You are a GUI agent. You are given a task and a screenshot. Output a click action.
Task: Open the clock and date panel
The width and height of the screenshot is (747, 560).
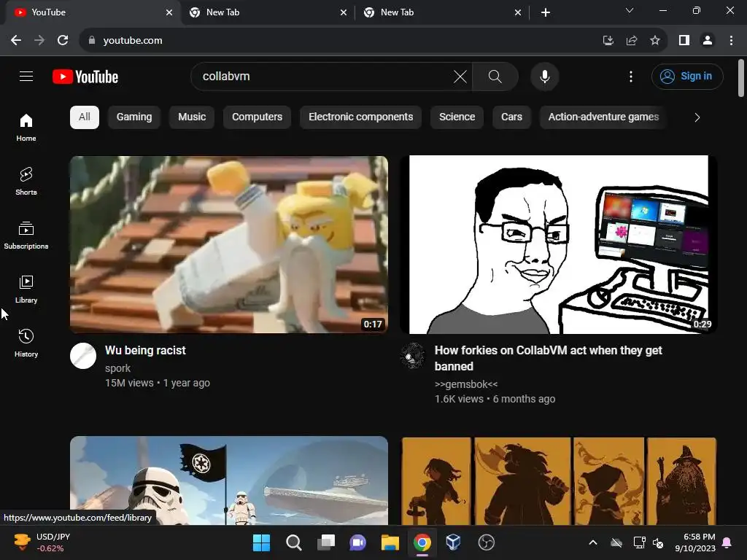coord(695,542)
